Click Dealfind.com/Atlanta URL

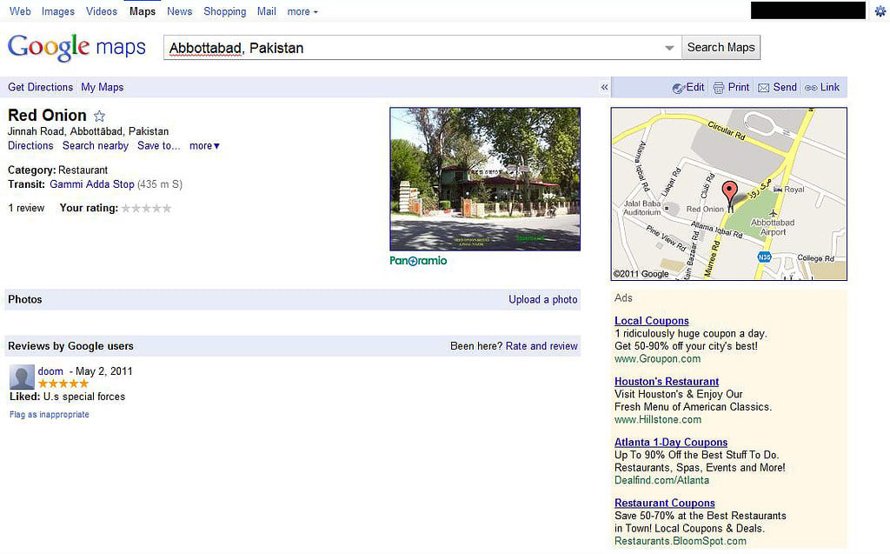point(661,481)
